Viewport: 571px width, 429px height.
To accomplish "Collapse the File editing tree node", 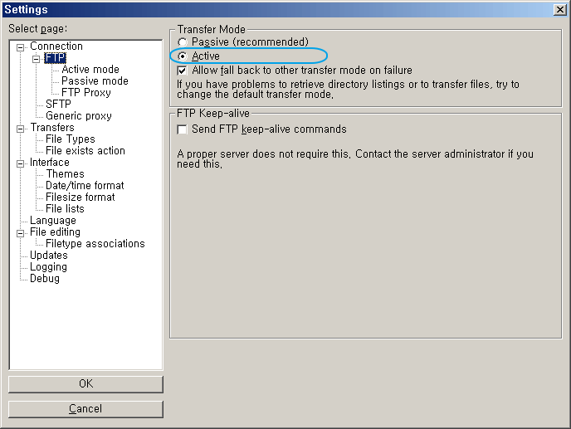I will [x=21, y=233].
